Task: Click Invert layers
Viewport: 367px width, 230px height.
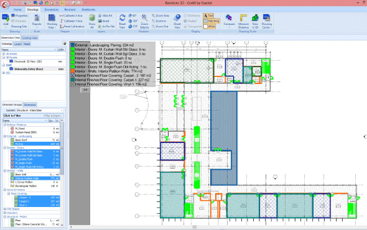Action: point(104,21)
